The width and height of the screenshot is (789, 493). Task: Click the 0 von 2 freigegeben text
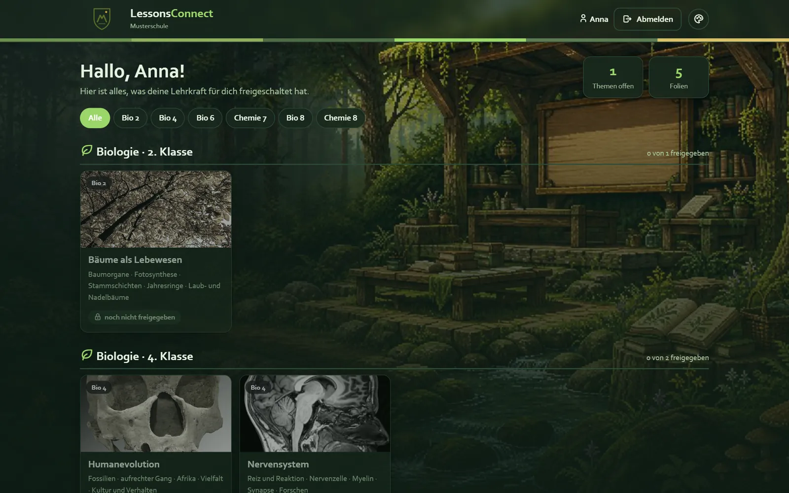pos(678,358)
